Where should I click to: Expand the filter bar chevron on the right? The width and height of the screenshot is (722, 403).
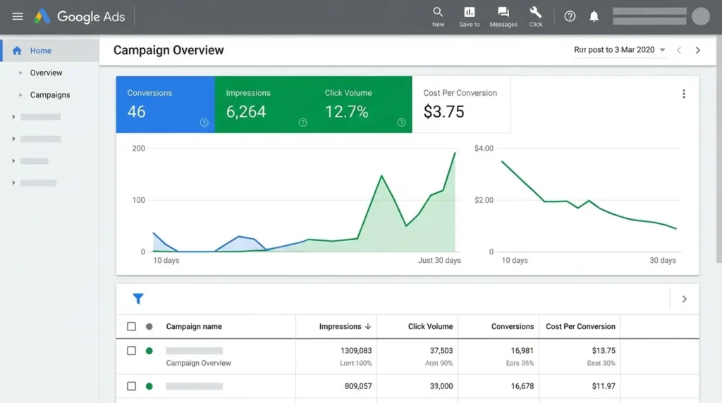tap(684, 299)
